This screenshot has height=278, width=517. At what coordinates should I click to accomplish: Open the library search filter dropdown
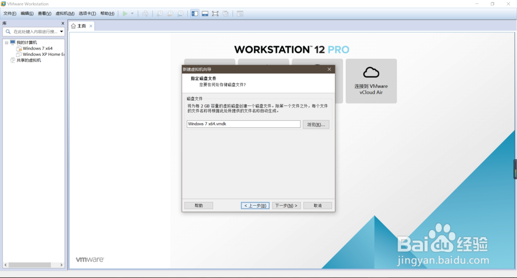click(62, 32)
